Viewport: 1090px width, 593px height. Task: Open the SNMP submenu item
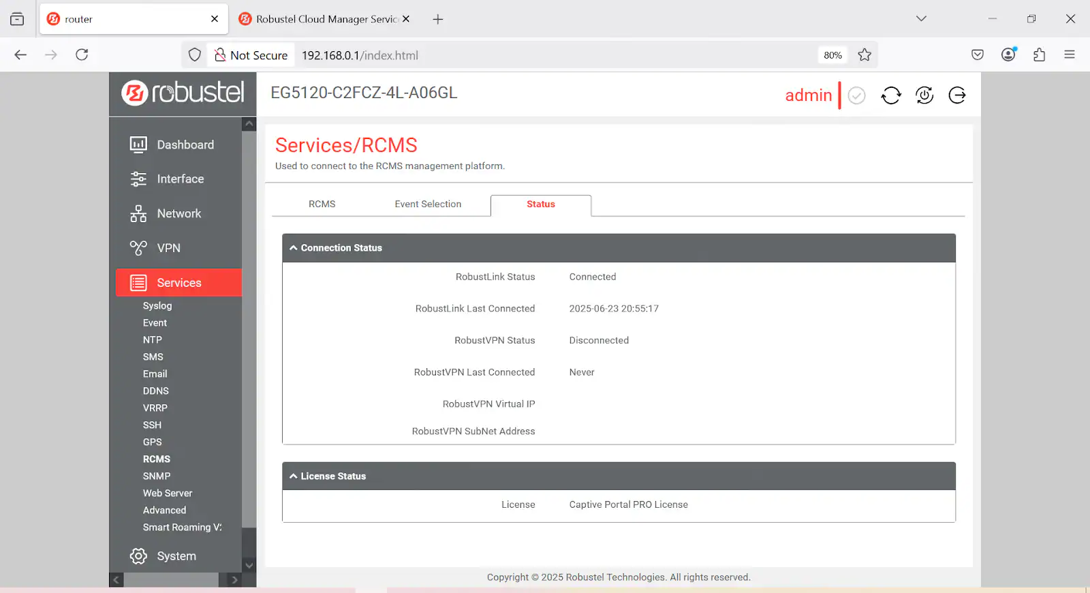[x=157, y=476]
